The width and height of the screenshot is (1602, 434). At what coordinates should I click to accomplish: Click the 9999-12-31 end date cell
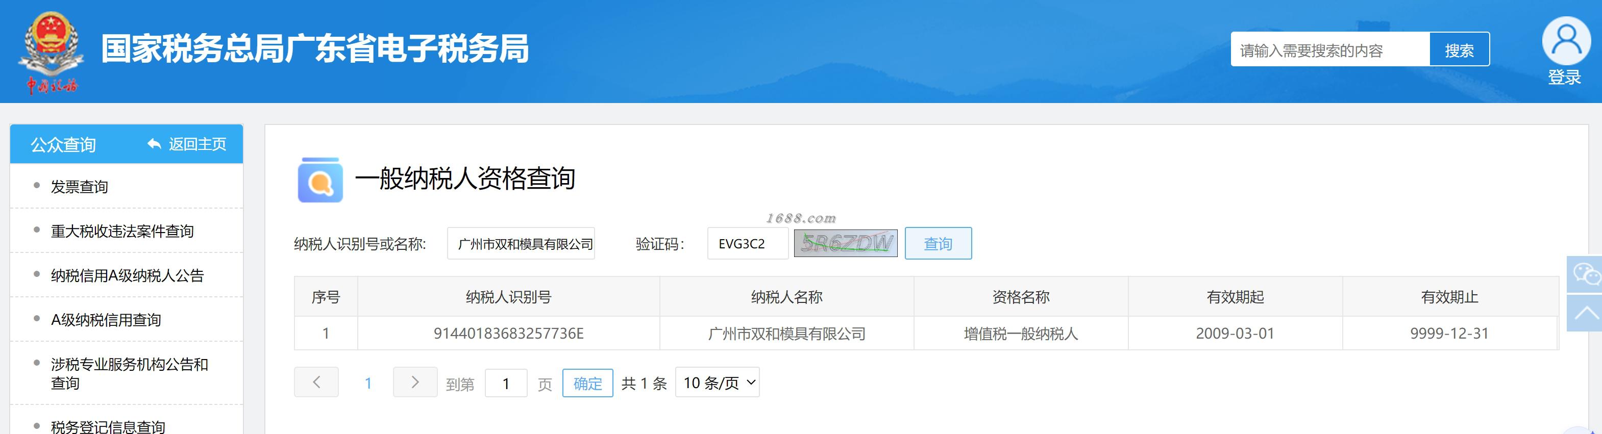click(x=1449, y=333)
